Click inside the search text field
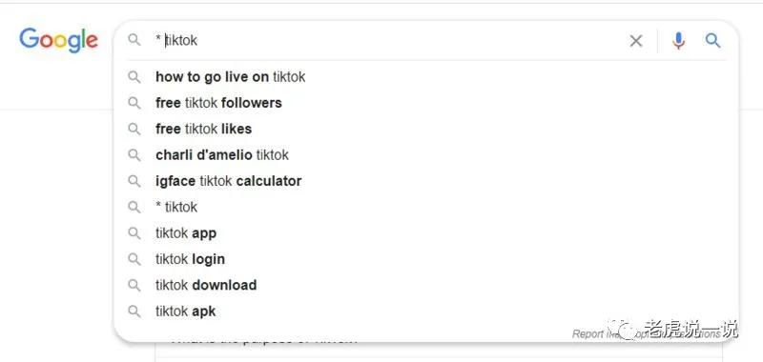Image resolution: width=763 pixels, height=362 pixels. click(x=387, y=40)
